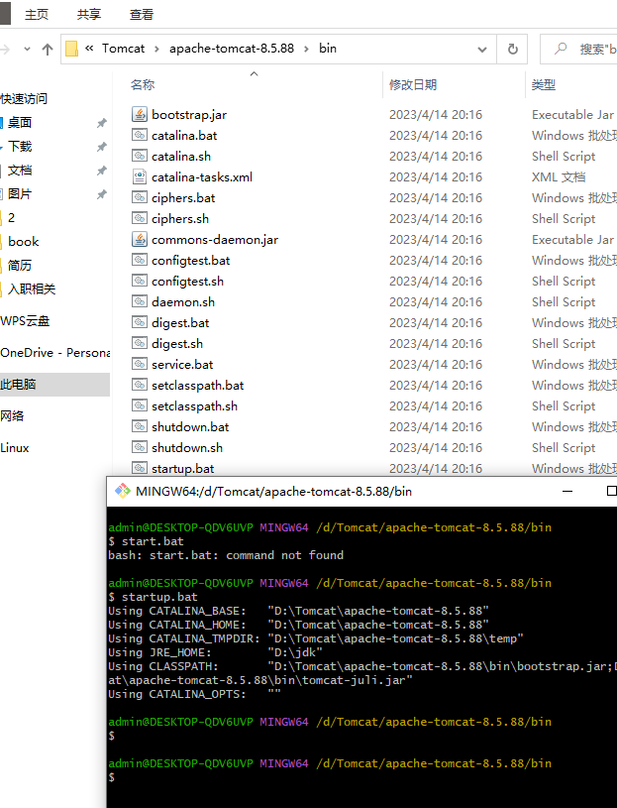The height and width of the screenshot is (808, 617).
Task: Click the bootstrap.jar file icon
Action: [140, 114]
